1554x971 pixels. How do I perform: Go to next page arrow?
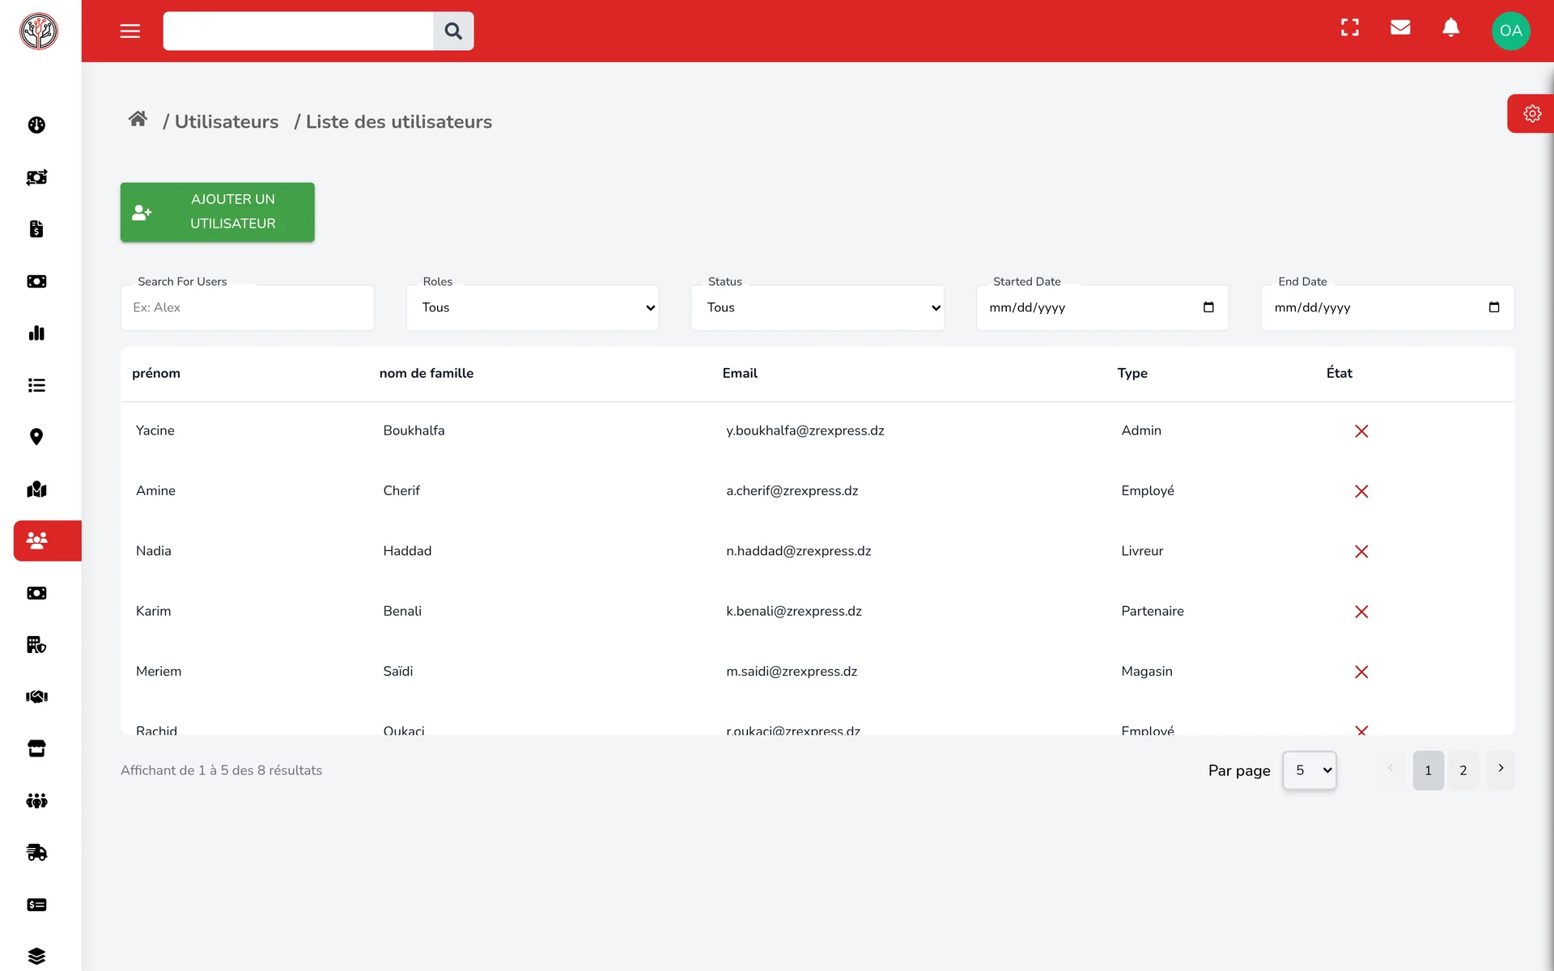(1501, 769)
